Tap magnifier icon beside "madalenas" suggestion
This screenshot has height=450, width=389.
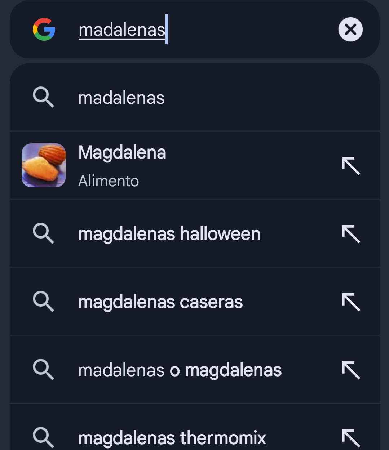tap(43, 98)
